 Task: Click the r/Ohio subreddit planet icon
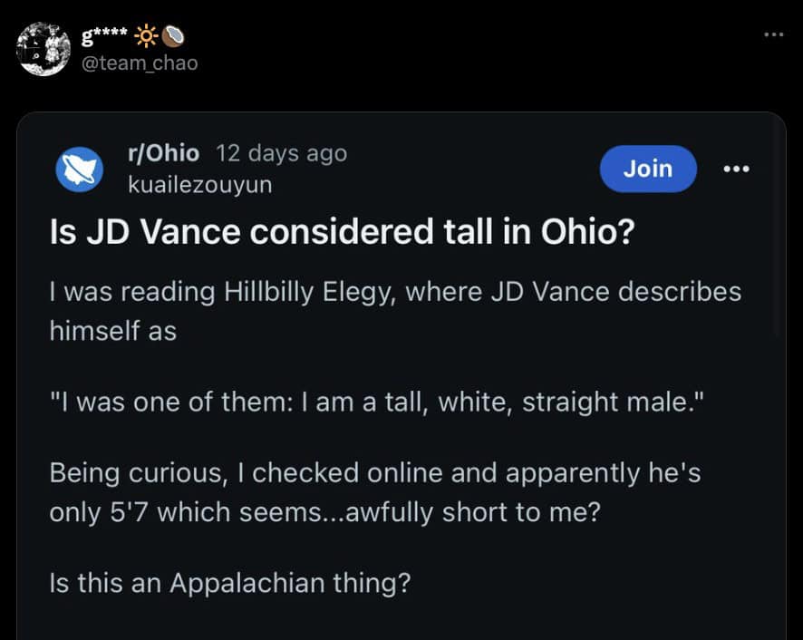click(x=80, y=170)
